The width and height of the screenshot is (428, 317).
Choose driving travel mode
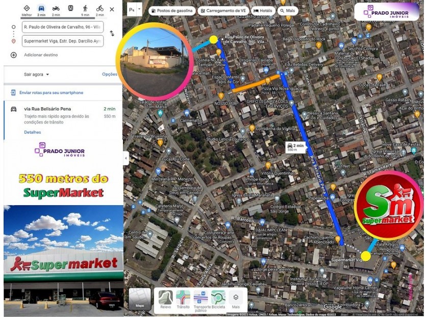coord(41,8)
